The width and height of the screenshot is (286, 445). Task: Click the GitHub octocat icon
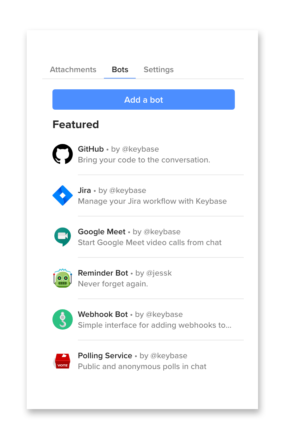click(x=63, y=154)
